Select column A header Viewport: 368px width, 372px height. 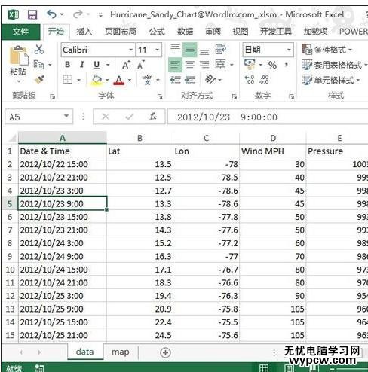(63, 138)
